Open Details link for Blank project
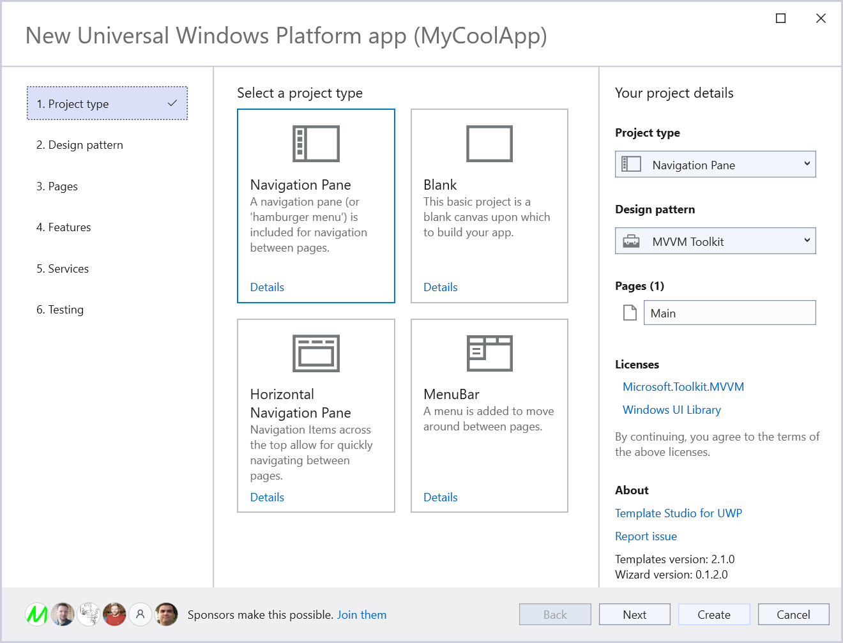Image resolution: width=843 pixels, height=643 pixels. tap(441, 287)
